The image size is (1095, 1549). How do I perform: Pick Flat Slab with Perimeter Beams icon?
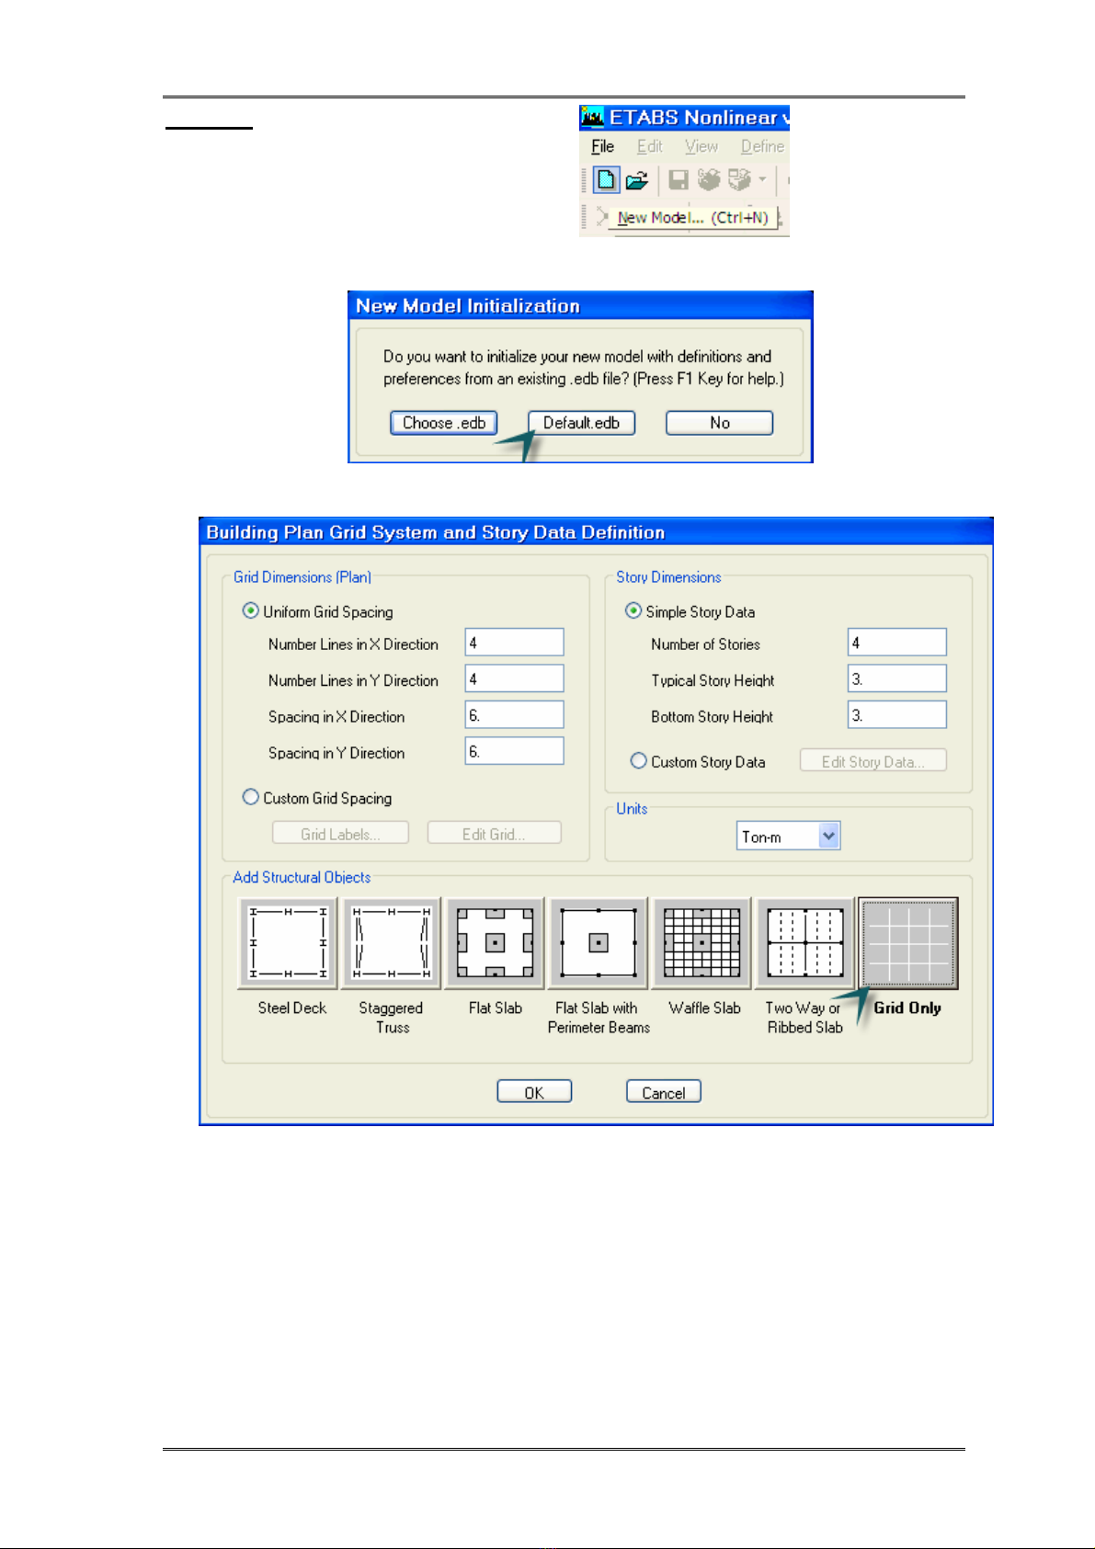(599, 943)
